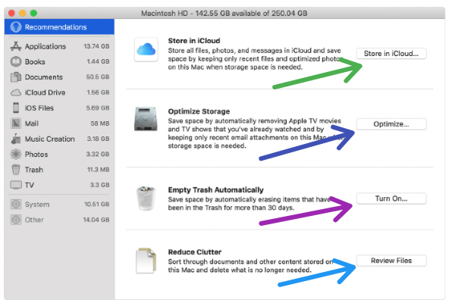The width and height of the screenshot is (455, 300).
Task: Click the document icon beside Reduce Clutter
Action: 146,261
